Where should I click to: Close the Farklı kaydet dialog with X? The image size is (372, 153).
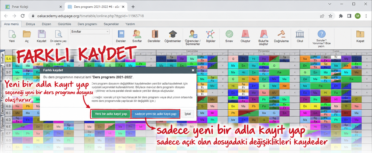point(193,70)
